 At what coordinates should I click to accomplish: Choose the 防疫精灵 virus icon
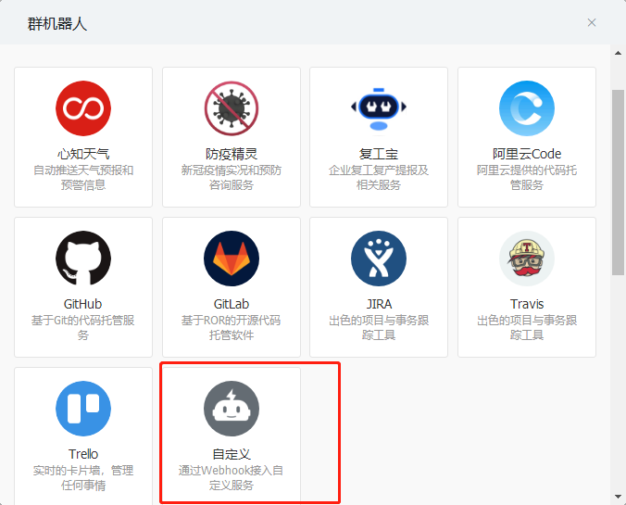tap(232, 108)
